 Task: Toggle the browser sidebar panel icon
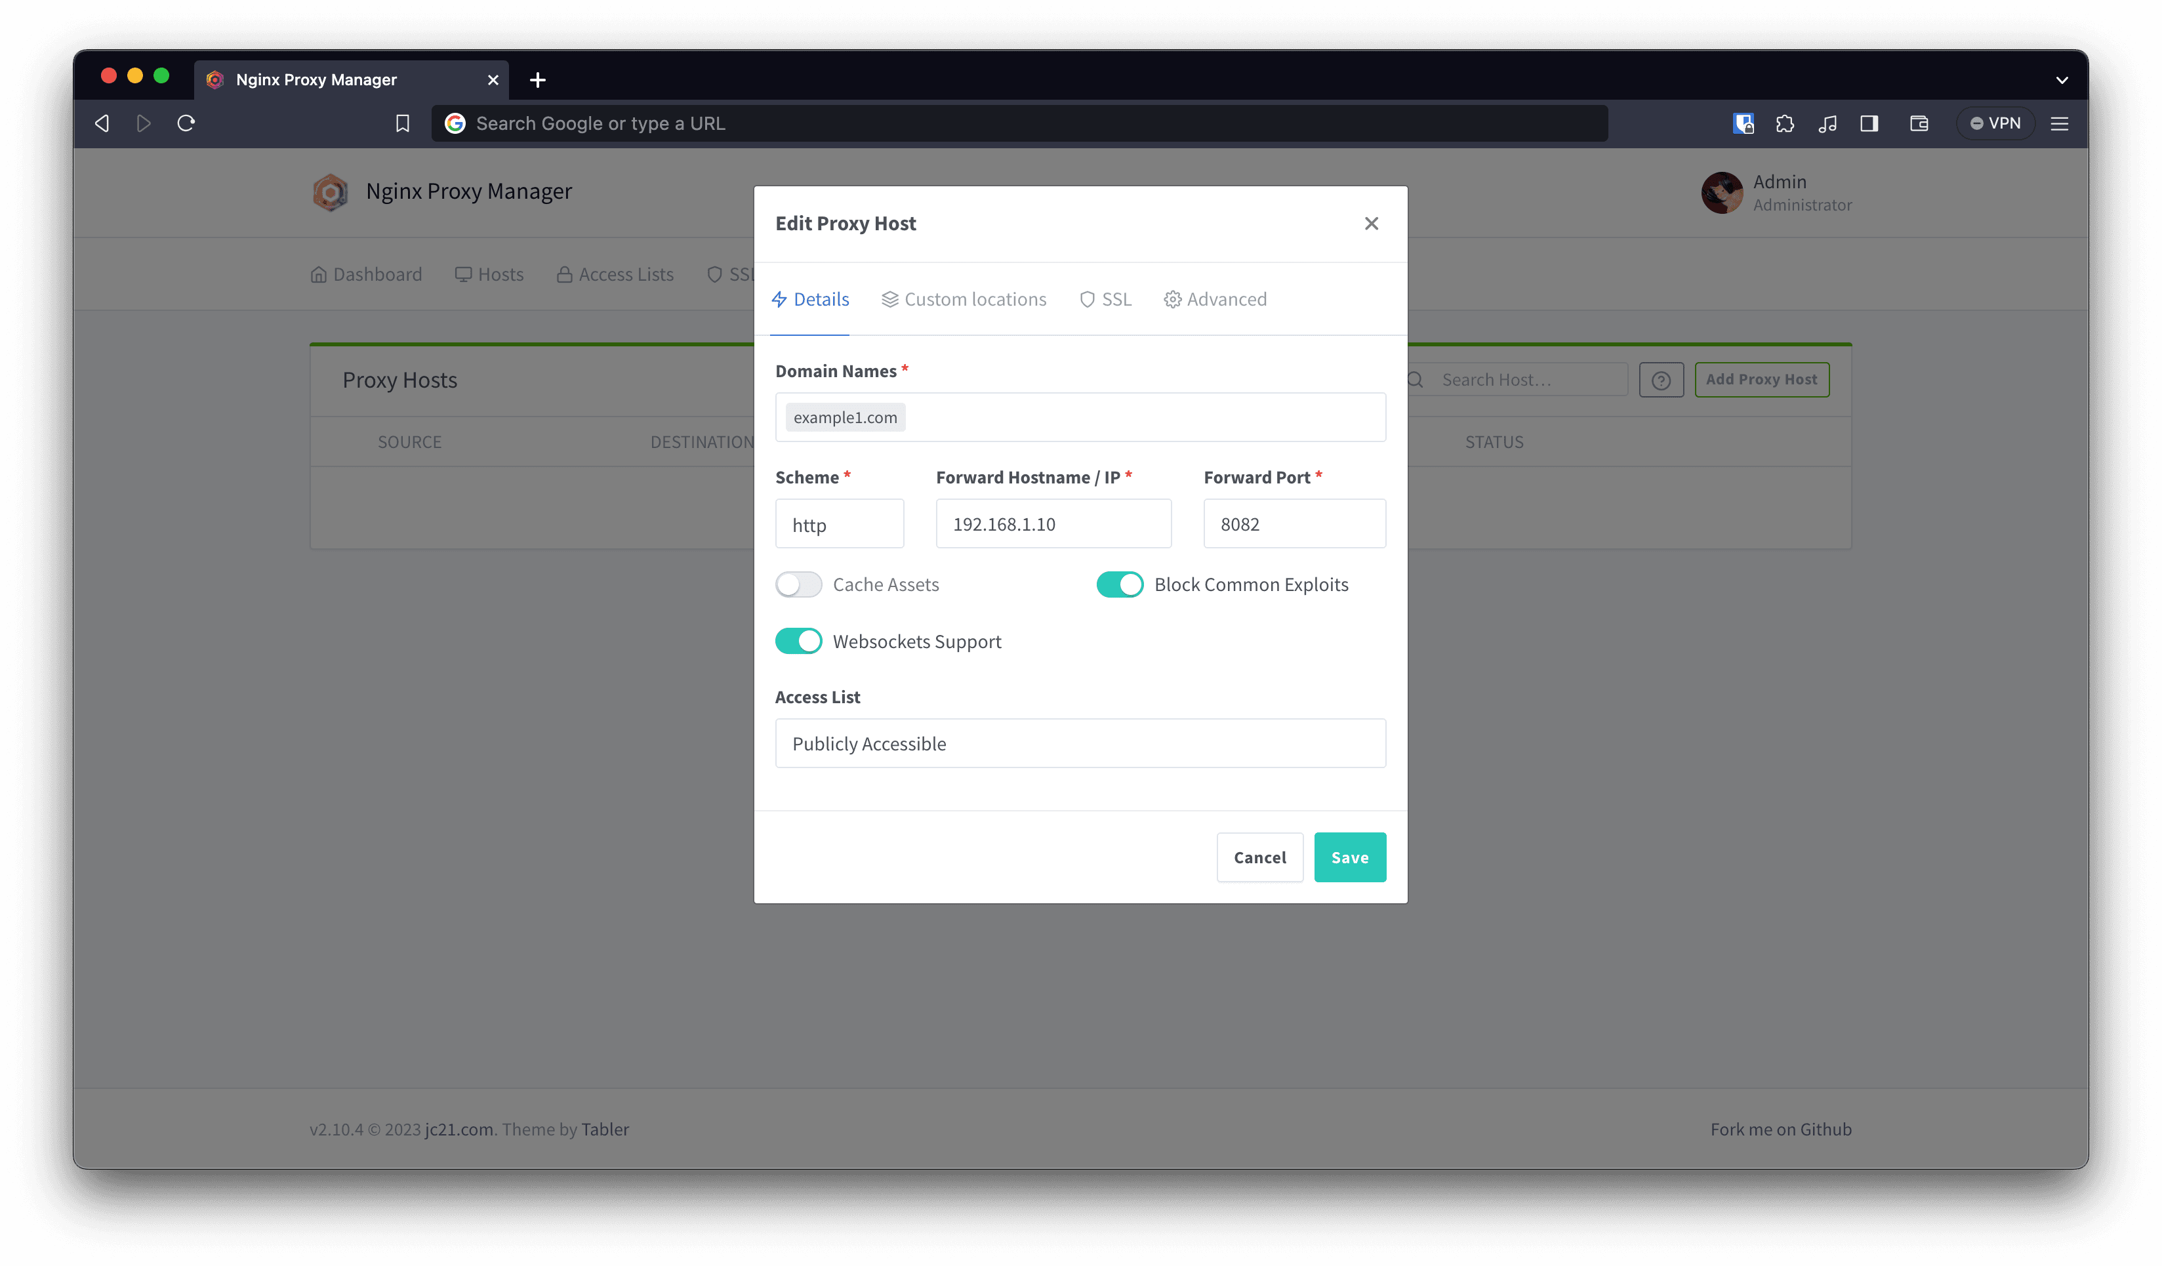[x=1869, y=123]
